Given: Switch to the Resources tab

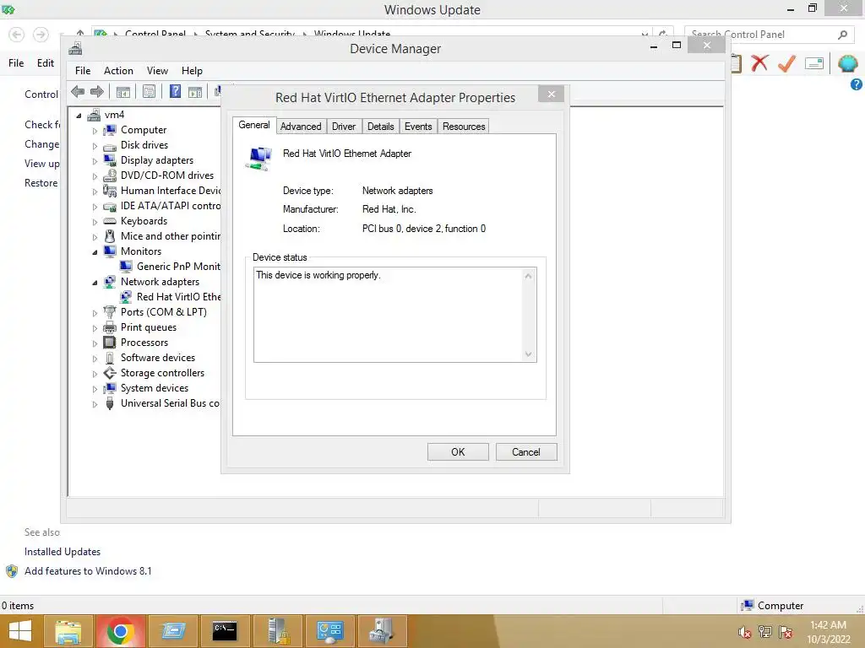Looking at the screenshot, I should pos(464,127).
